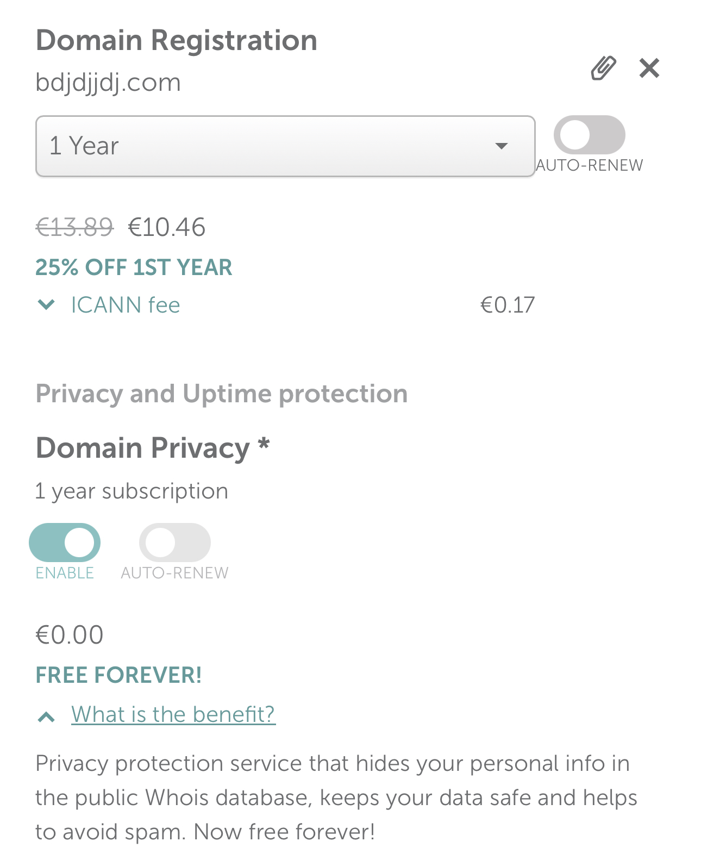Click the Domain Privacy title
Viewport: 701px width, 860px height.
click(x=143, y=448)
